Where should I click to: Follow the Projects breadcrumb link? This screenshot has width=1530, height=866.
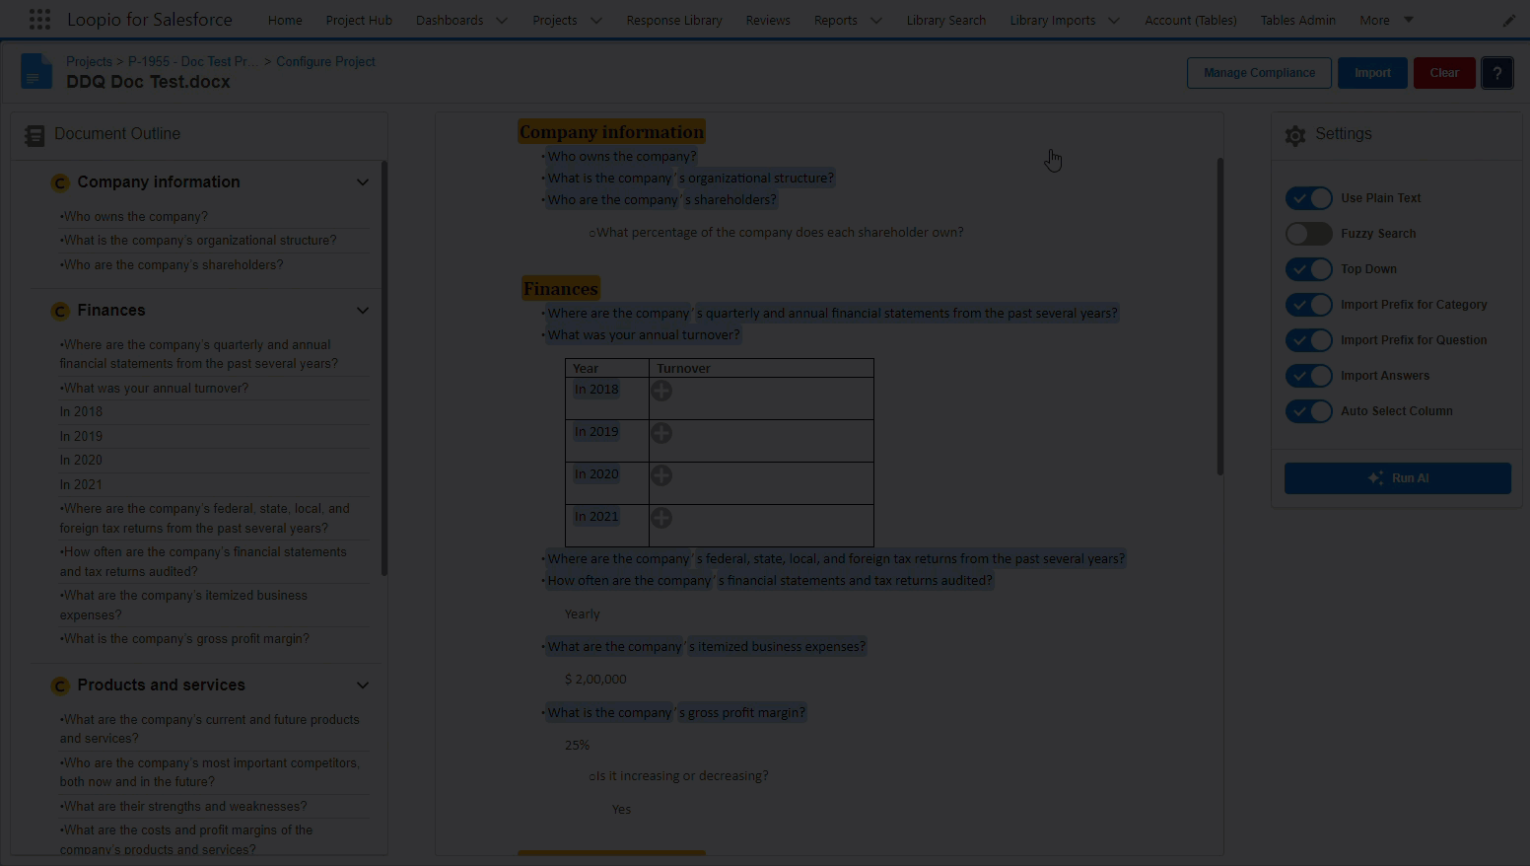89,61
